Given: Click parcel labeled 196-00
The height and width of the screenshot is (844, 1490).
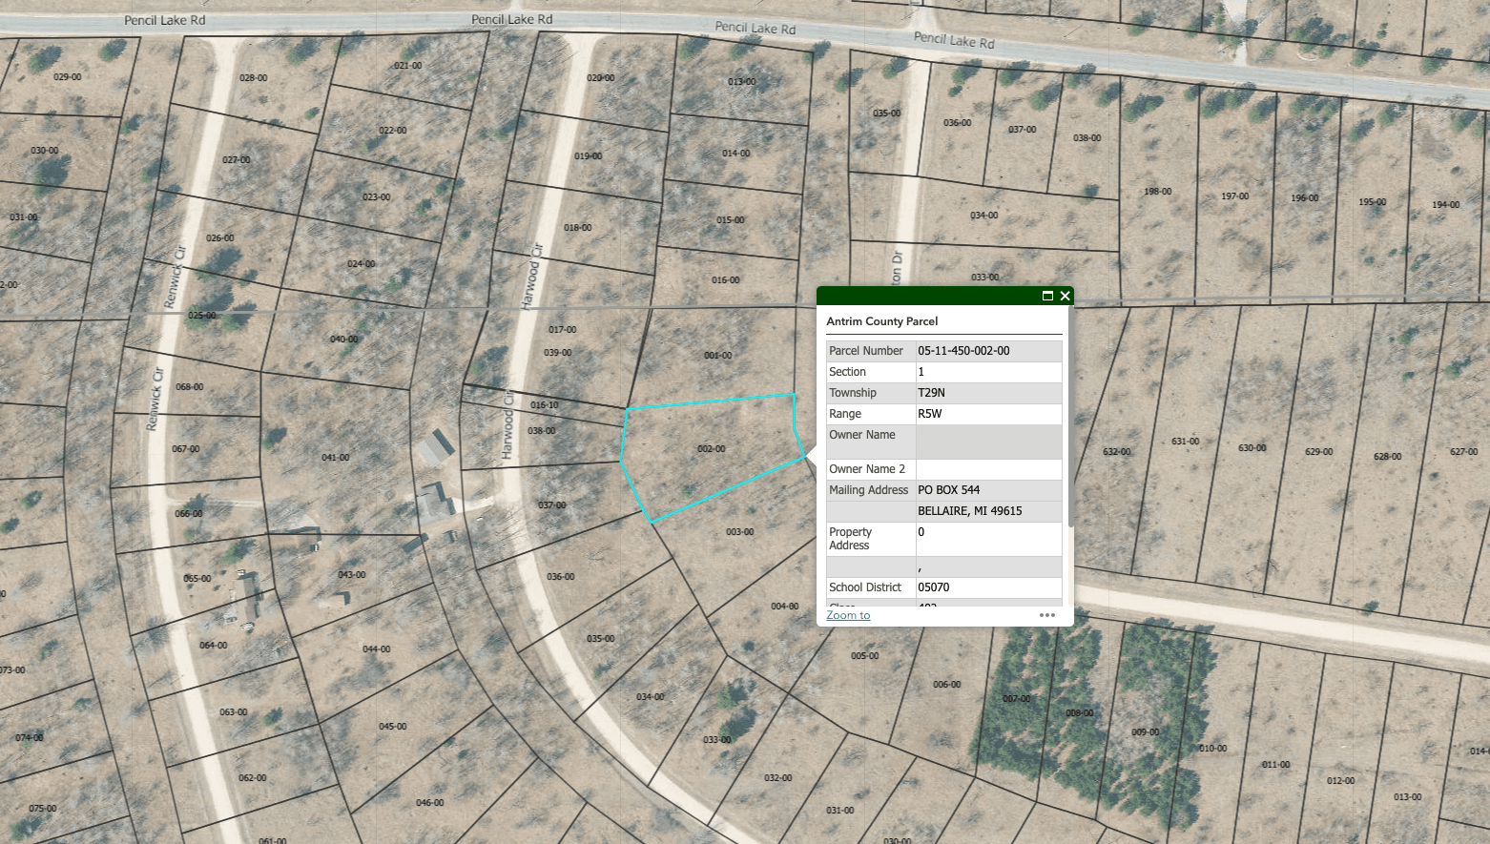Looking at the screenshot, I should [1304, 198].
